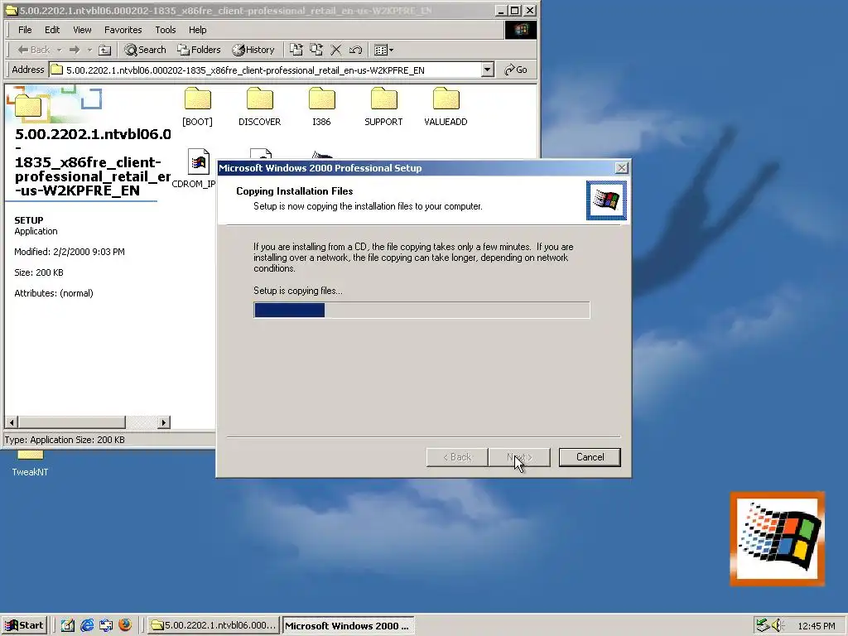The height and width of the screenshot is (636, 848).
Task: Show the History pane
Action: tap(253, 50)
